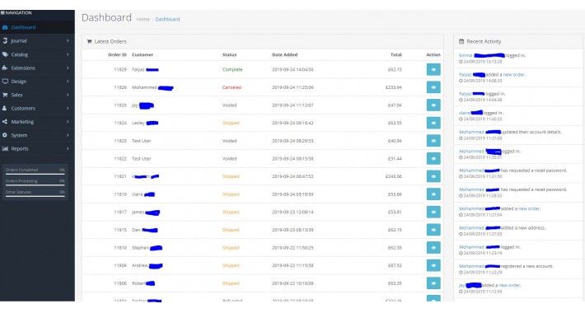Click the System gear icon

[5, 135]
